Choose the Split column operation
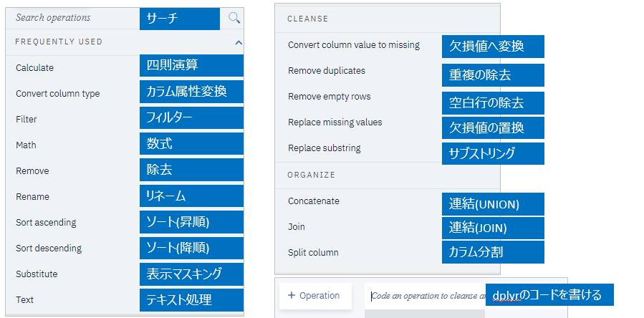 tap(313, 253)
